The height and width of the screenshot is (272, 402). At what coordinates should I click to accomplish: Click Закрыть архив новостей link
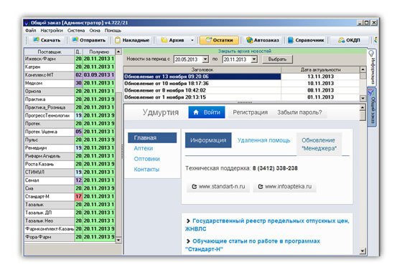click(245, 51)
